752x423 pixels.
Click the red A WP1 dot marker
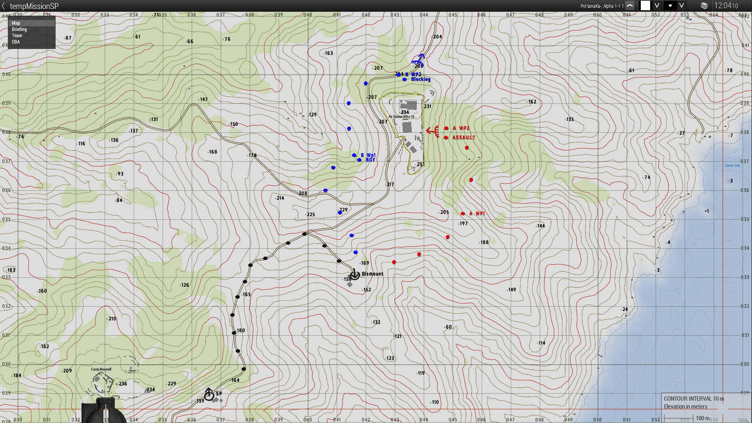click(x=463, y=214)
